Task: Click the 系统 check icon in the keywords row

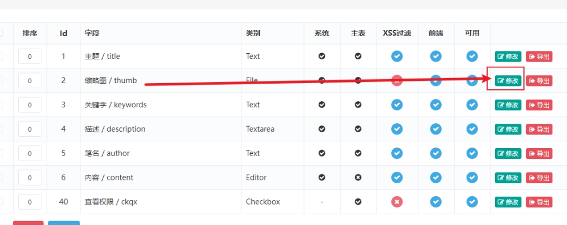Action: pos(322,105)
